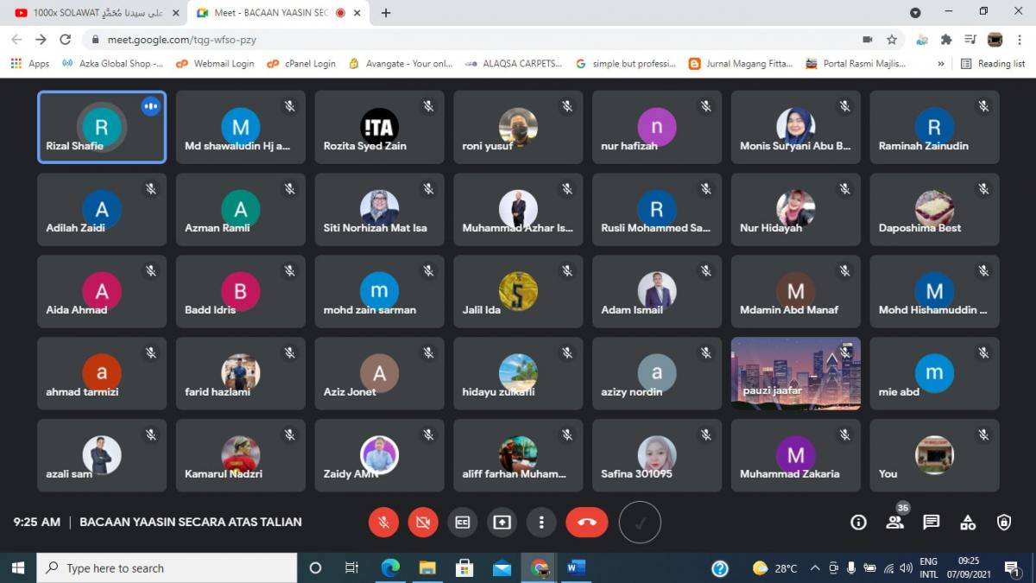Open the chat panel icon
Screen dimensions: 1036x583
[x=931, y=522]
